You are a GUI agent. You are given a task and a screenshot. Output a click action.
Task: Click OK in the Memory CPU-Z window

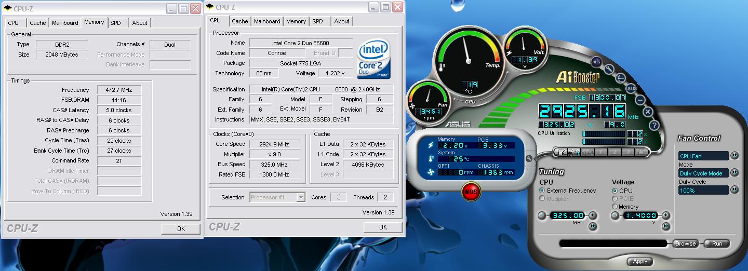coord(181,228)
